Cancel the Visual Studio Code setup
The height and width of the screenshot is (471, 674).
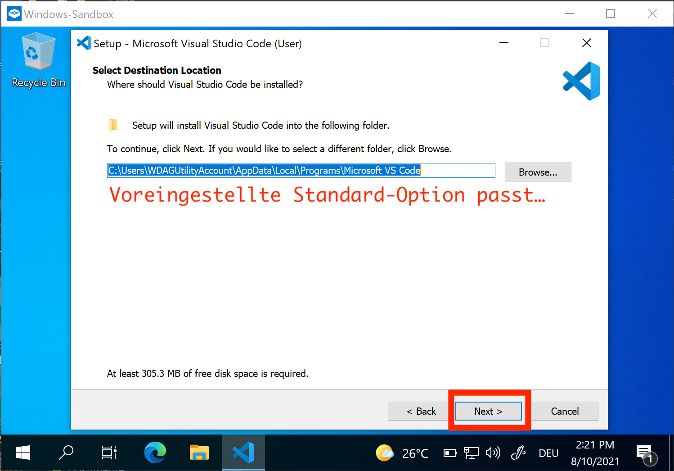pyautogui.click(x=565, y=411)
